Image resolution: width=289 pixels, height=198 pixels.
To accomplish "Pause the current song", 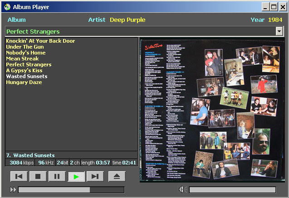I will tap(57, 176).
